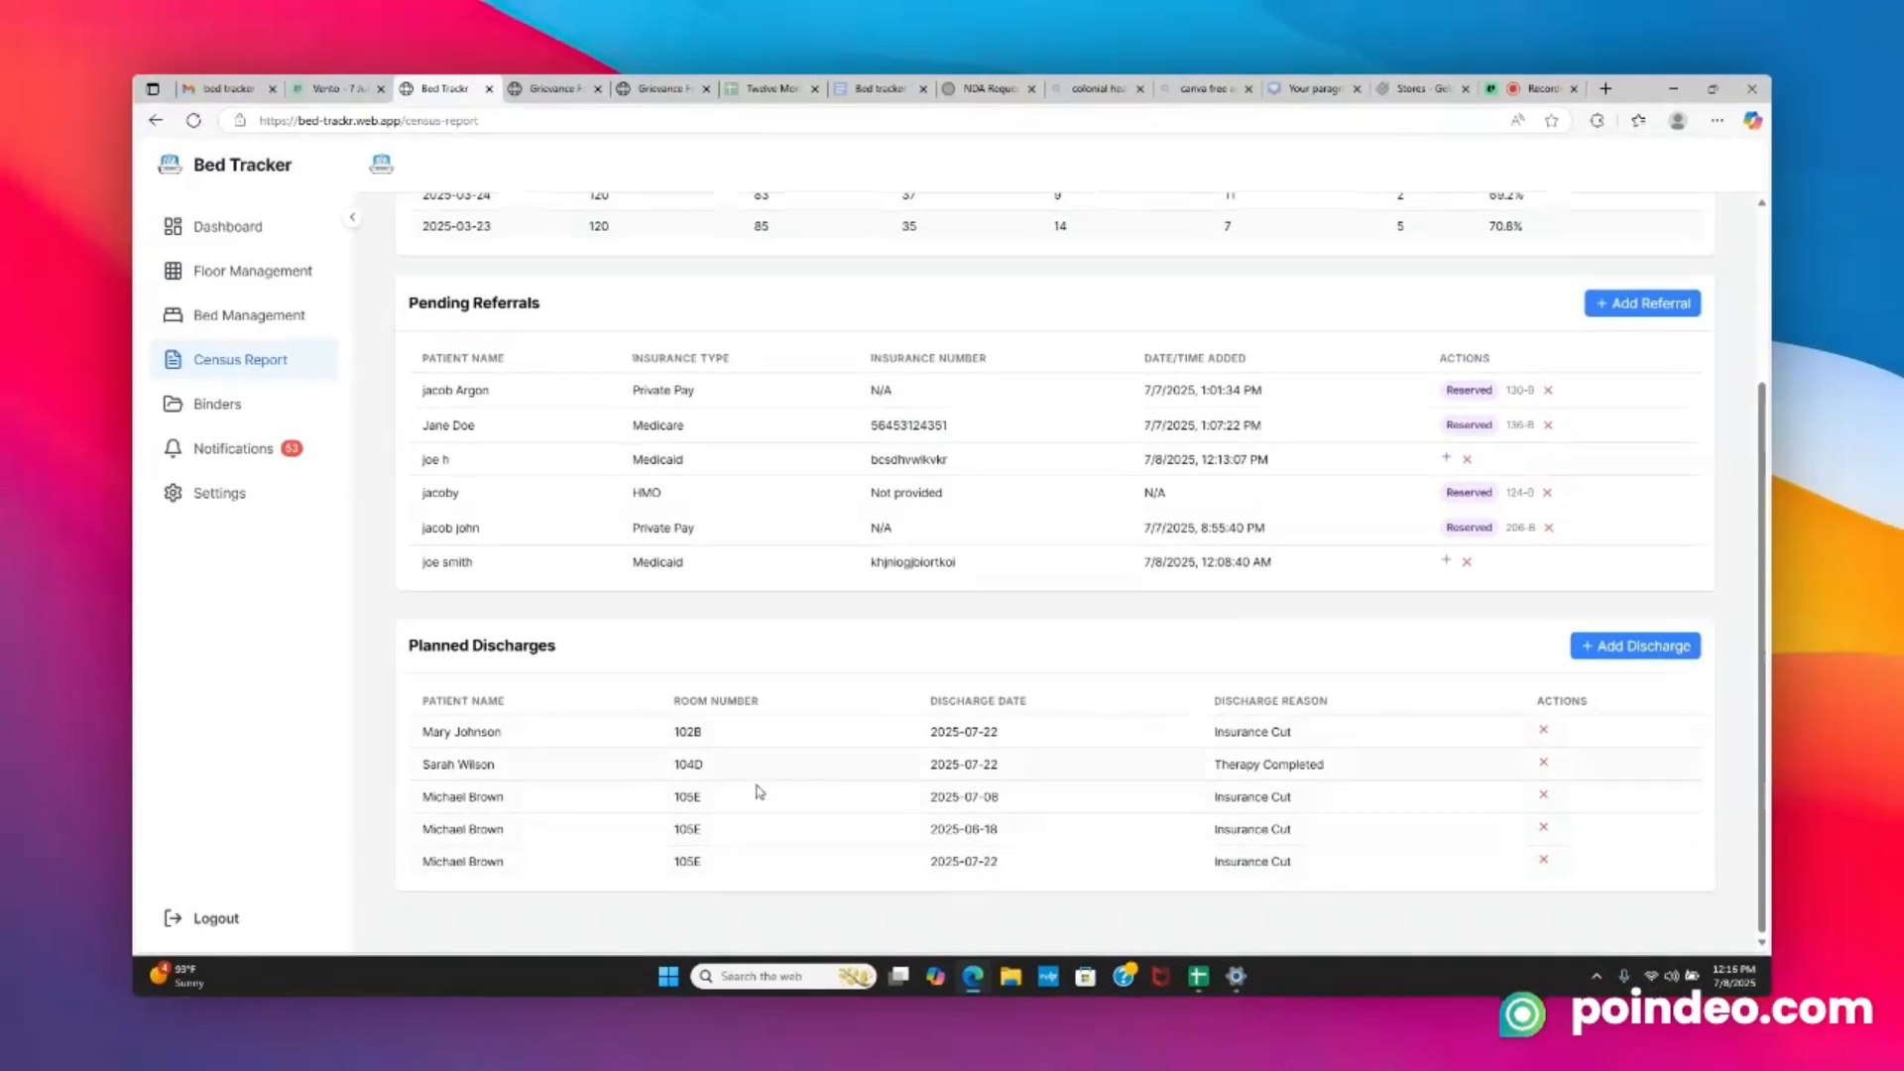1904x1071 pixels.
Task: Switch to the Grievance browser tab
Action: [x=553, y=88]
